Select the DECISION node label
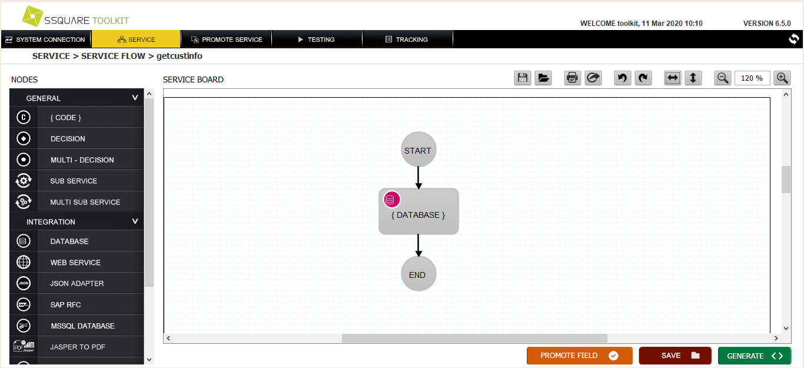 tap(68, 139)
